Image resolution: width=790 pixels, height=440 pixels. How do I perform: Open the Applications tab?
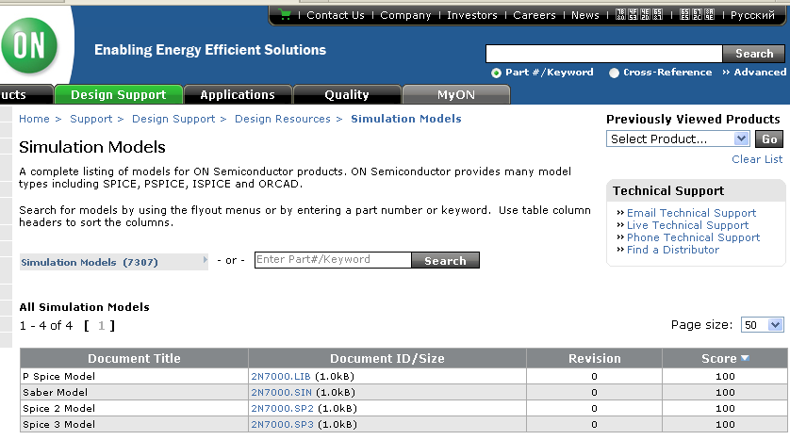click(238, 94)
